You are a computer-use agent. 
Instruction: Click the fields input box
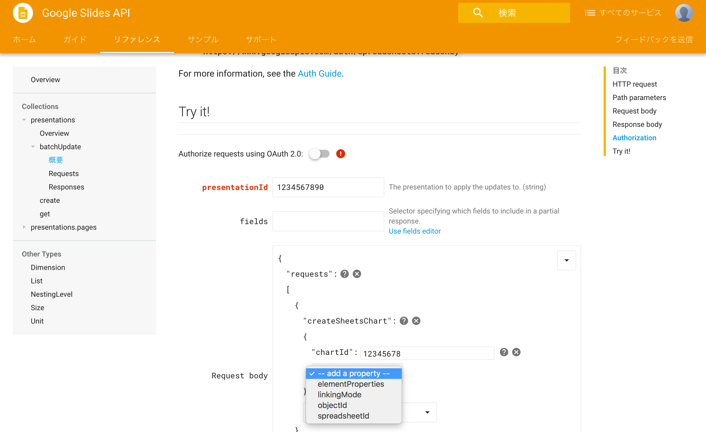[x=328, y=221]
